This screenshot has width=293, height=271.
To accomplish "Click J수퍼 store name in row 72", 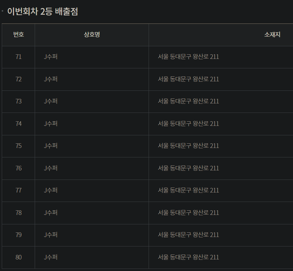I will [x=51, y=79].
